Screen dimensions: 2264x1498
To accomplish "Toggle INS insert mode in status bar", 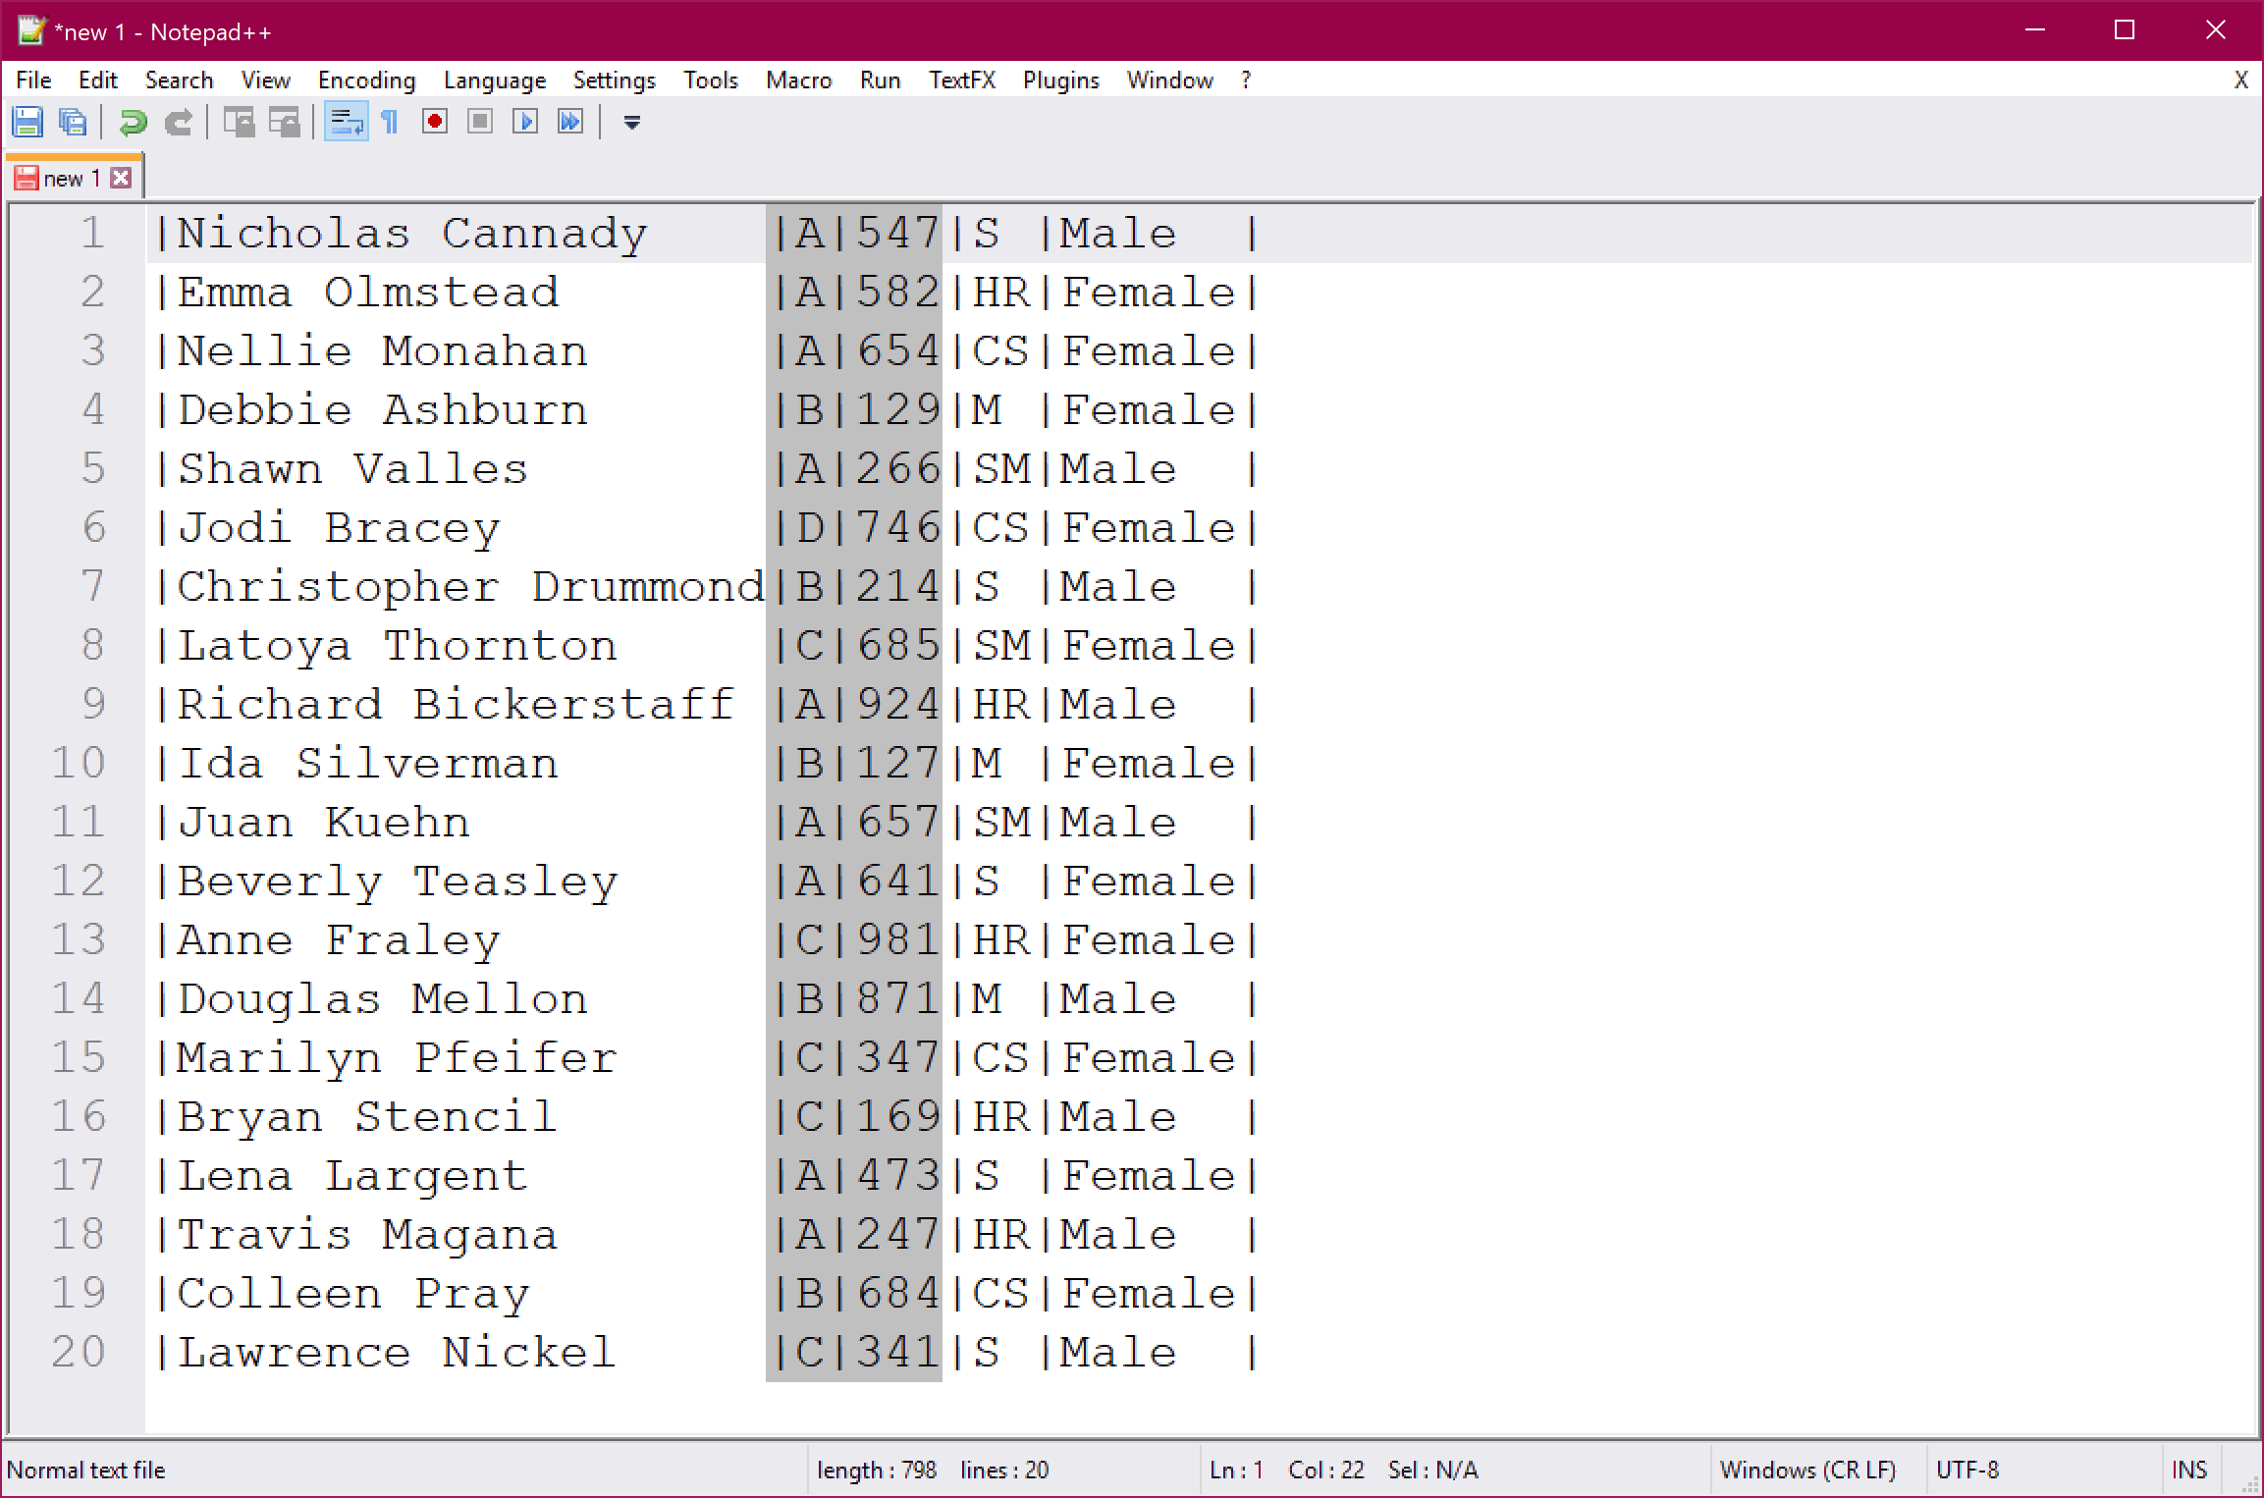I will 2188,1470.
